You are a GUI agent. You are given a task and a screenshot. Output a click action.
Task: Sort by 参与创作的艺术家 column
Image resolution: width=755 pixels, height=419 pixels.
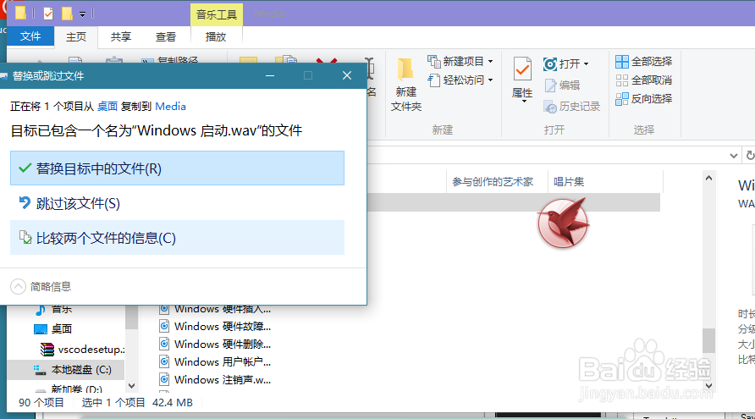point(493,181)
